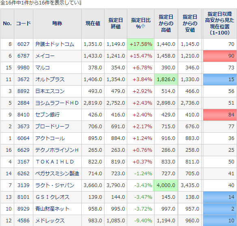The image size is (237, 226).
Task: Open the セブン銀行 stock link
Action: point(48,115)
